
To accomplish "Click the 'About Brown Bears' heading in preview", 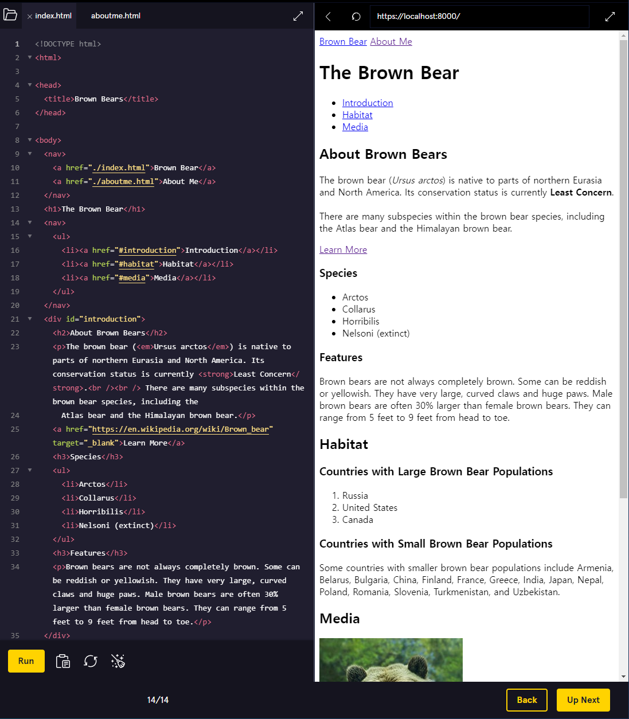I will pyautogui.click(x=383, y=154).
